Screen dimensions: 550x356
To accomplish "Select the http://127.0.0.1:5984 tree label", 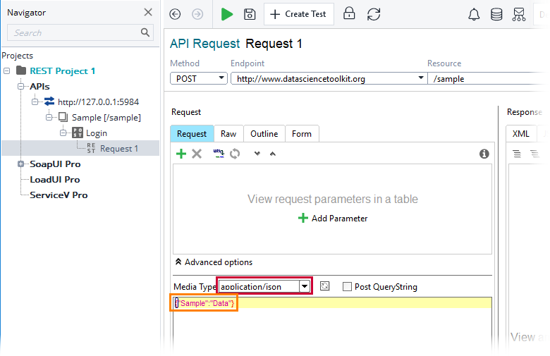I will pos(98,102).
